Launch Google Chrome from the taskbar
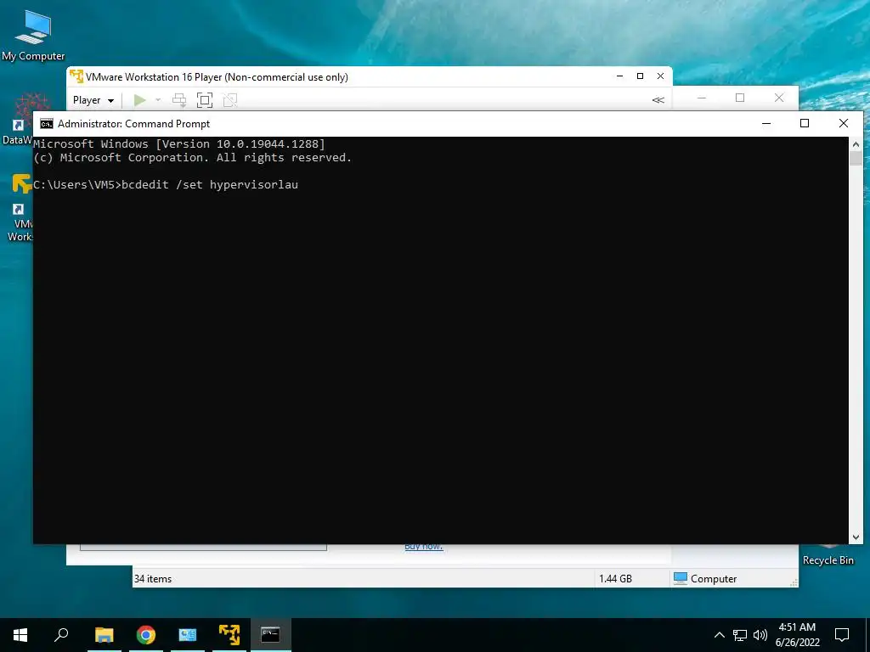Image resolution: width=870 pixels, height=652 pixels. [x=146, y=635]
